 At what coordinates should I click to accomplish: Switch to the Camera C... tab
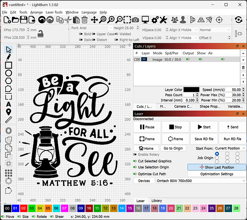183,106
